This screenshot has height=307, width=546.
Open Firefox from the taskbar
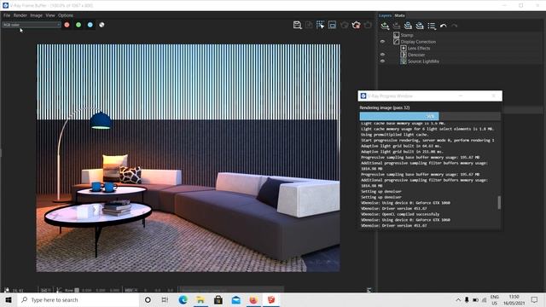[x=253, y=300]
